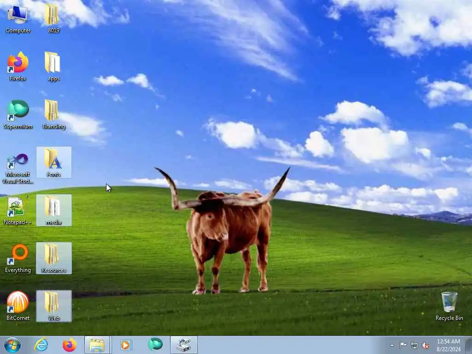Click the Show desktop button

469,345
